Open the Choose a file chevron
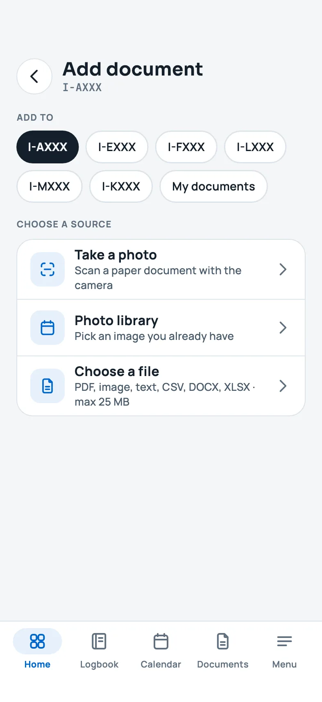 (283, 386)
